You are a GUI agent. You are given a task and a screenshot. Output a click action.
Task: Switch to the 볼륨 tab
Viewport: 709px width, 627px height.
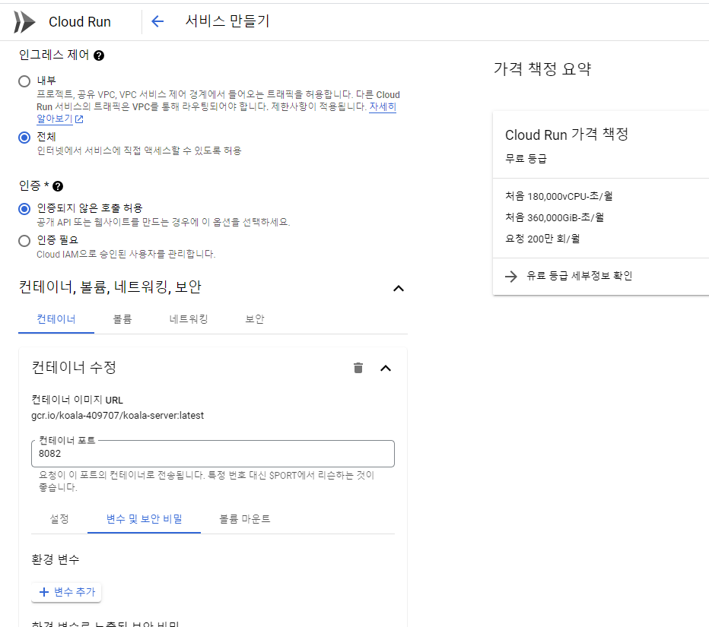pos(122,319)
